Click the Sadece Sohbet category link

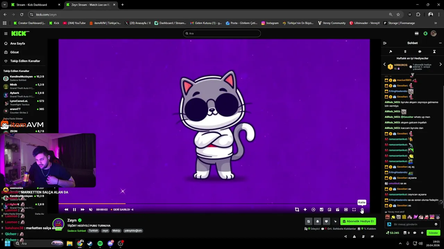77,231
